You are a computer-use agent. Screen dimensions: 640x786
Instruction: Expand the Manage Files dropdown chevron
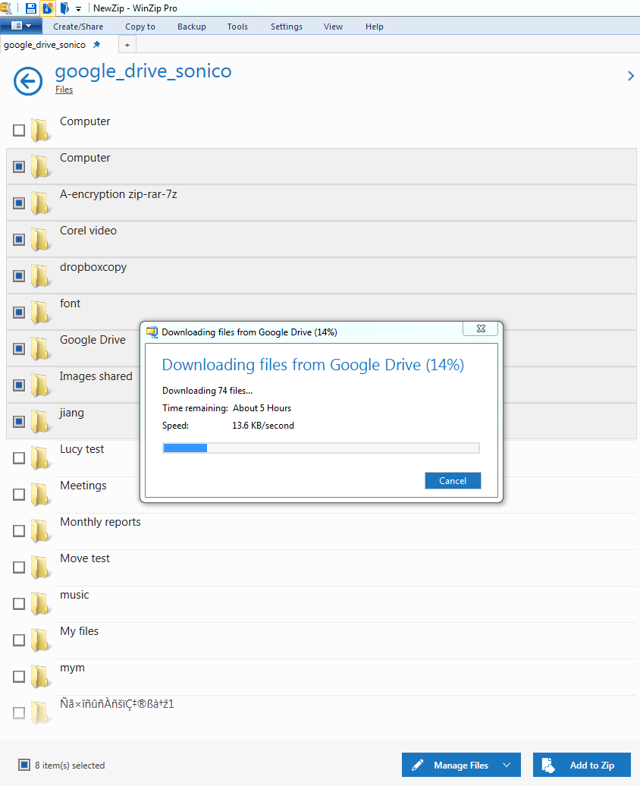[x=507, y=765]
